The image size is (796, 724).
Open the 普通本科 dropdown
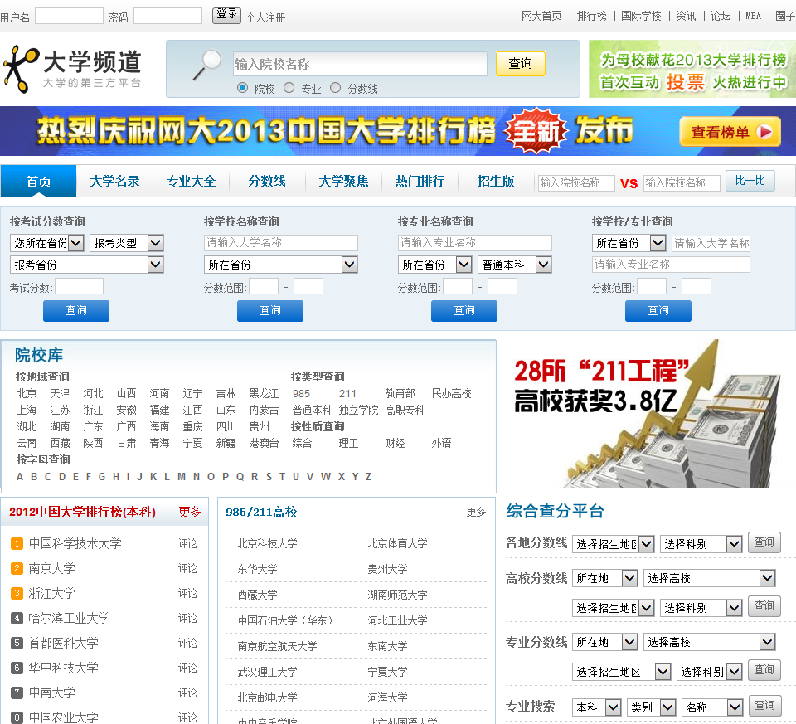[x=515, y=265]
